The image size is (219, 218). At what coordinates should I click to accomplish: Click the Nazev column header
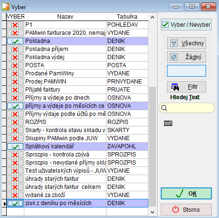click(x=65, y=17)
